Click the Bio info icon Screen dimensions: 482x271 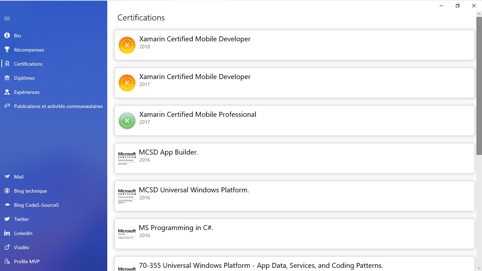(x=7, y=36)
